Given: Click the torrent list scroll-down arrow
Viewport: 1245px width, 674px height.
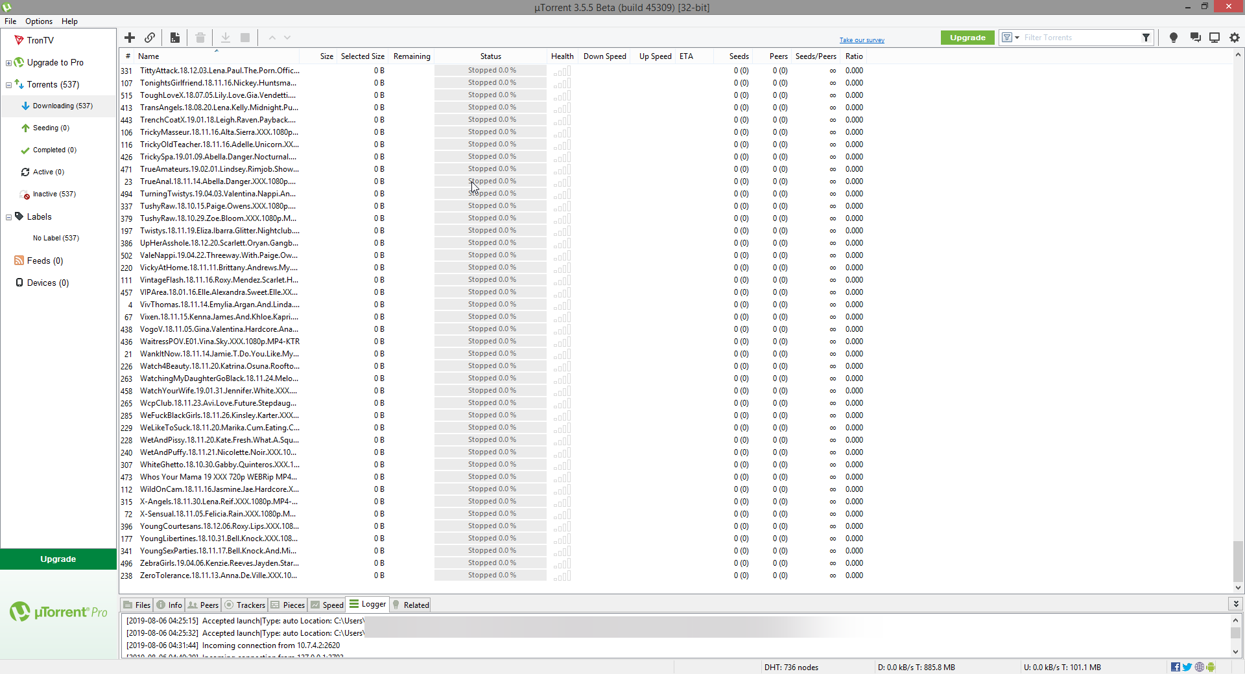Looking at the screenshot, I should [x=1238, y=588].
